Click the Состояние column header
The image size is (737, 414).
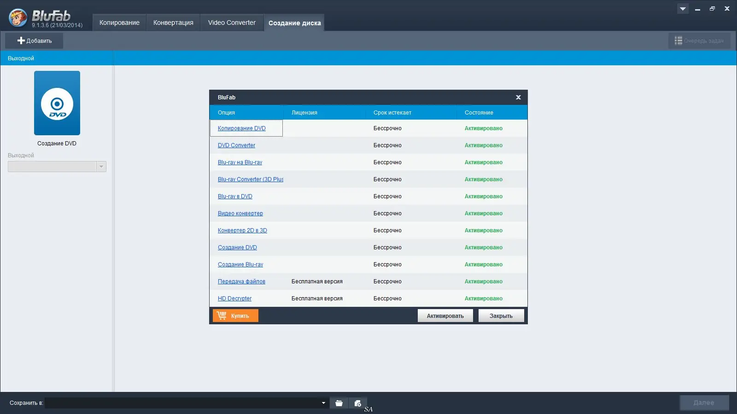pos(492,113)
